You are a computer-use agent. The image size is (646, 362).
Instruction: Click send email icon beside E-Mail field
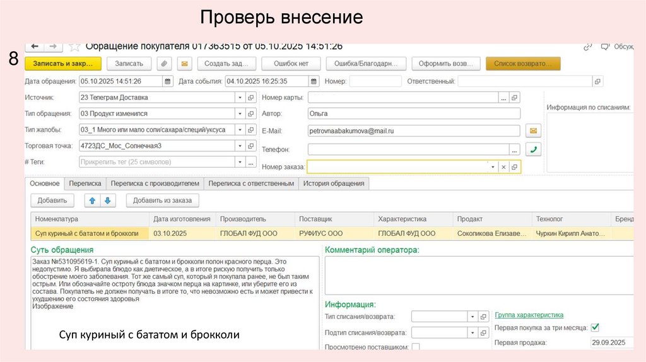(533, 131)
